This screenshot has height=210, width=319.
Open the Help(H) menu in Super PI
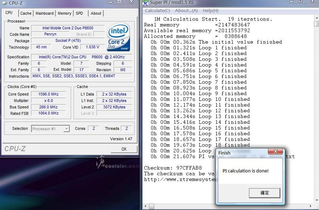tap(210, 11)
